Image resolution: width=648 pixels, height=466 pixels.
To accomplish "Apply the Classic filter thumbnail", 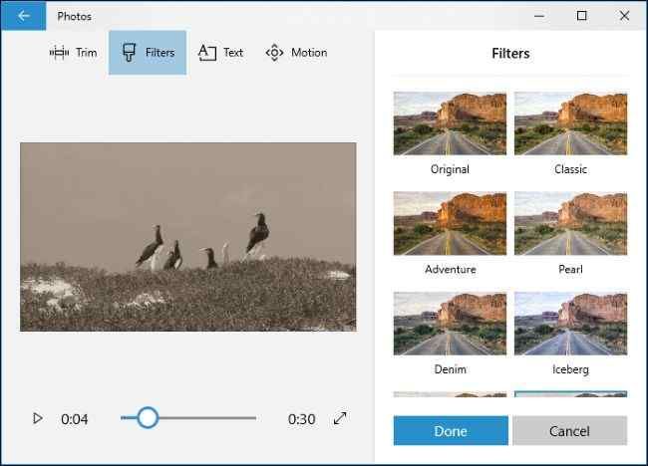I will tap(570, 123).
